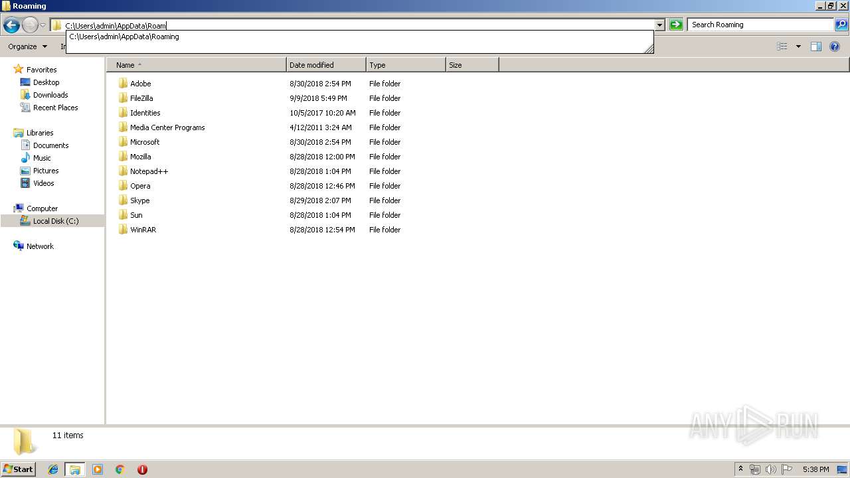
Task: Launch Internet Explorer from taskbar
Action: click(53, 469)
